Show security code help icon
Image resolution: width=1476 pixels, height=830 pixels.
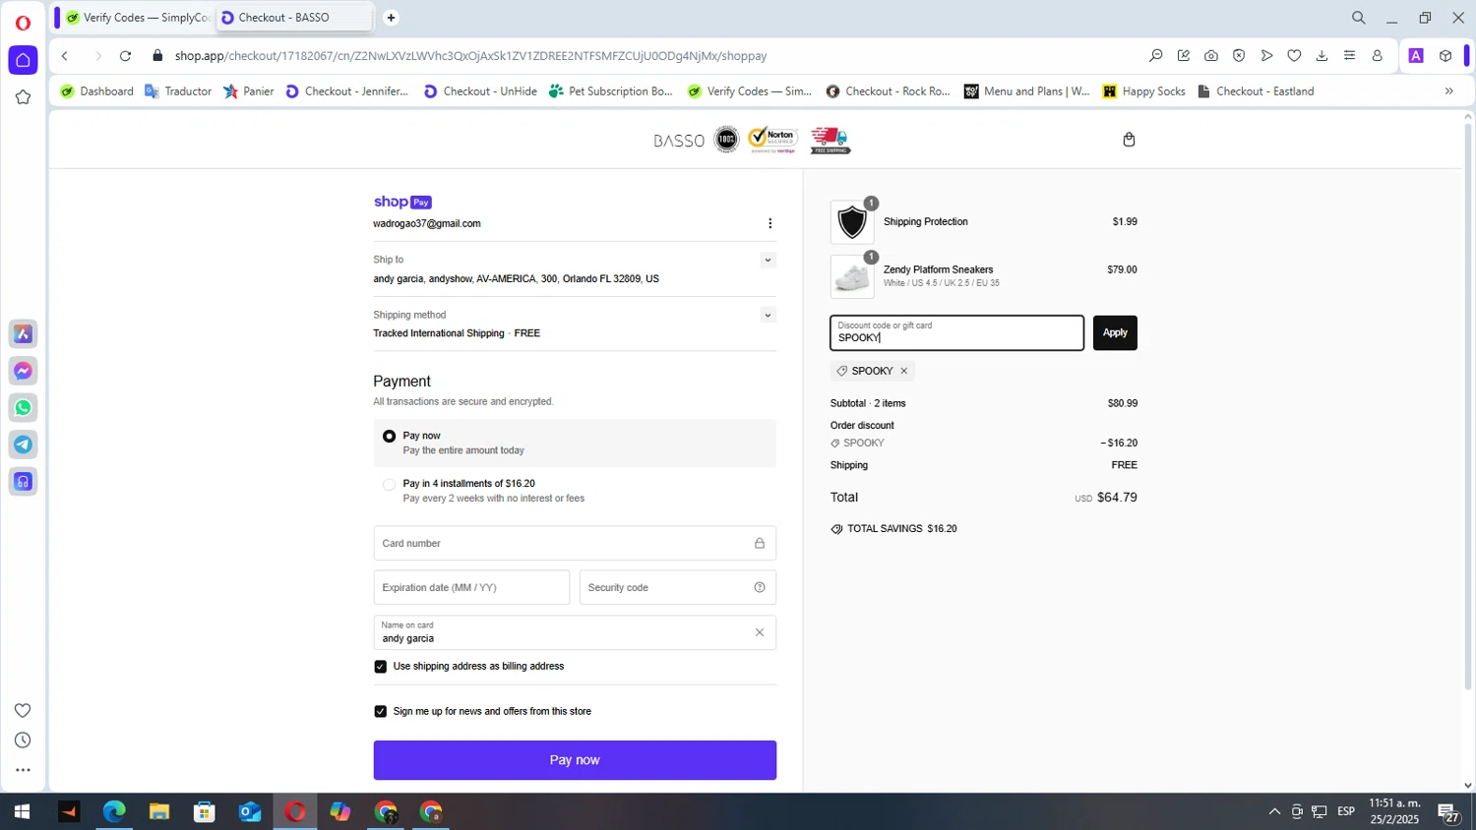tap(759, 587)
